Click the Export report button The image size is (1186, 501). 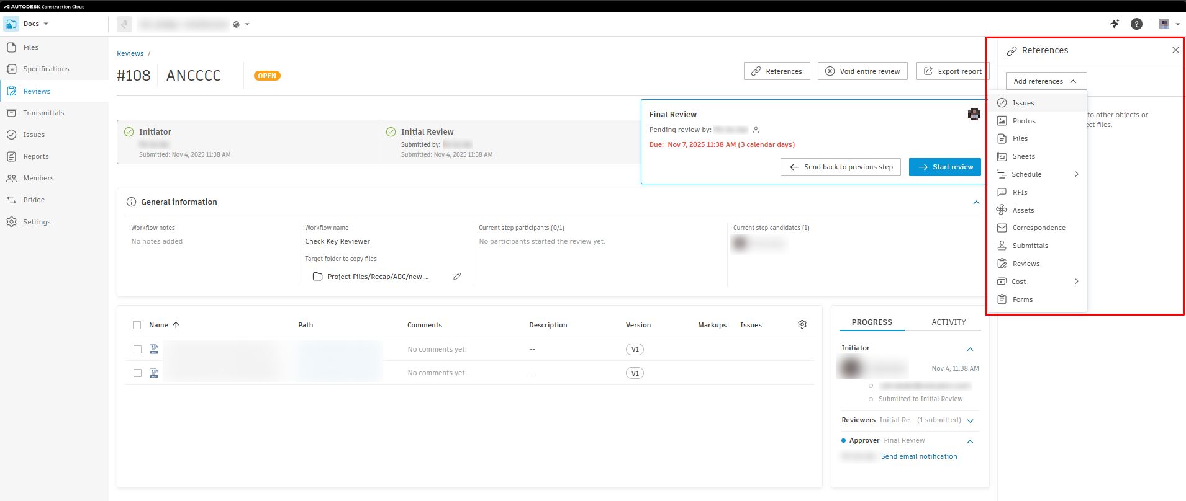(x=953, y=71)
